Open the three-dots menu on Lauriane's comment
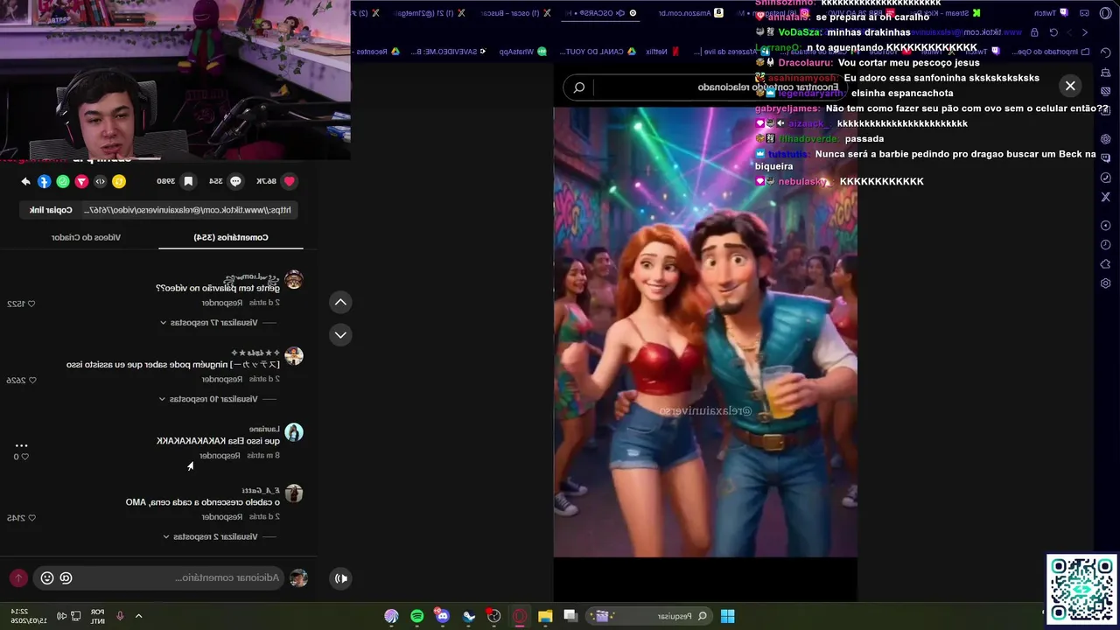 point(22,445)
